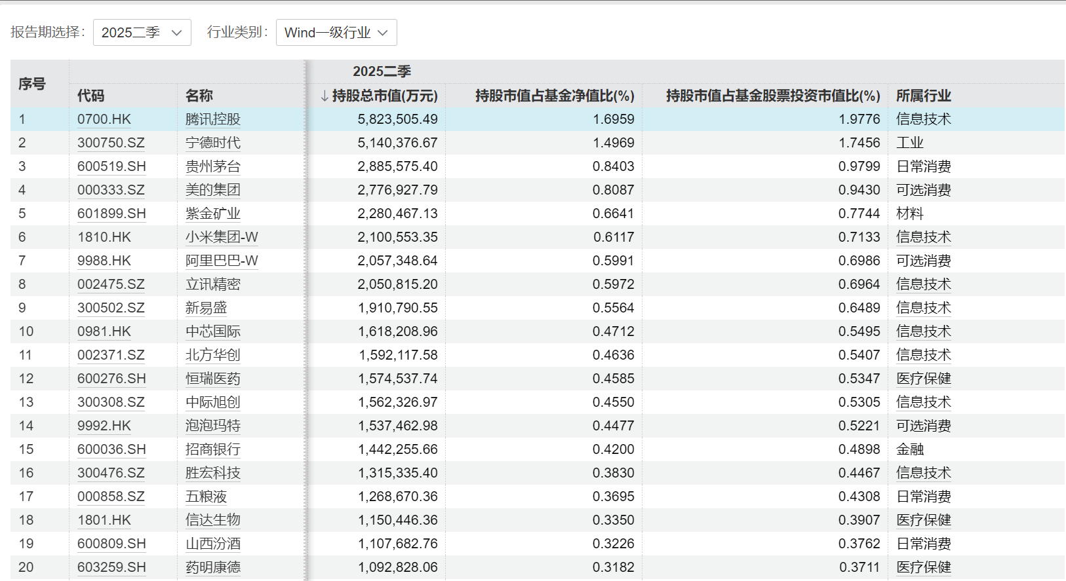Select the 五粮液 row's 日常消费 industry
Viewport: 1066px width, 581px height.
(923, 497)
